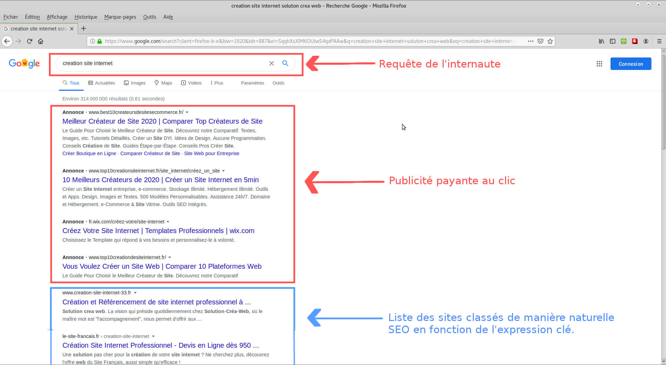Click the Connexion sign-in button
Image resolution: width=666 pixels, height=365 pixels.
[x=631, y=64]
